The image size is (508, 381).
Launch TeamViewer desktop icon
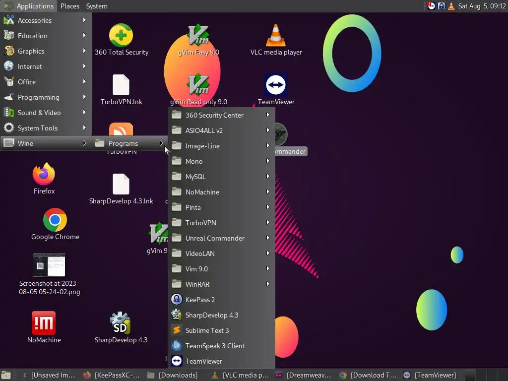(276, 89)
